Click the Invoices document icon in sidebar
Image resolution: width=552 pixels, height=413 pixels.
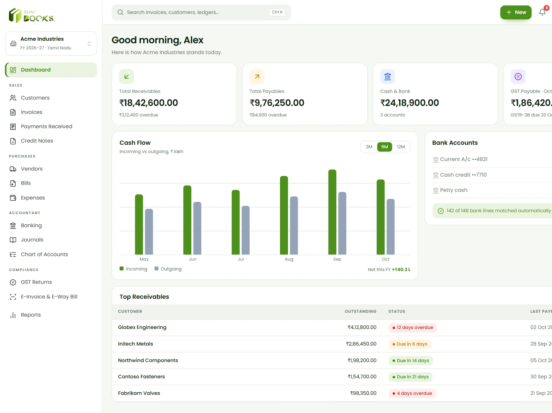[13, 112]
